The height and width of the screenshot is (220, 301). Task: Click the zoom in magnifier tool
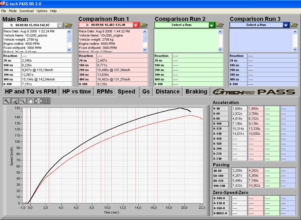[7, 101]
